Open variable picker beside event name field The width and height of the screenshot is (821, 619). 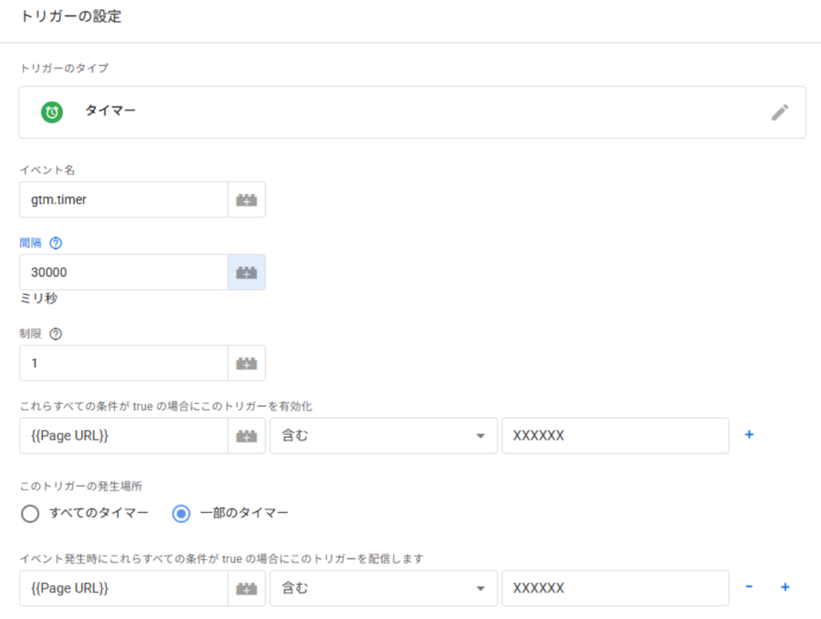[x=246, y=200]
